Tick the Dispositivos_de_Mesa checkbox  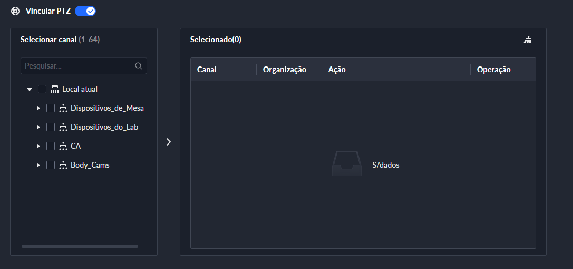point(51,108)
